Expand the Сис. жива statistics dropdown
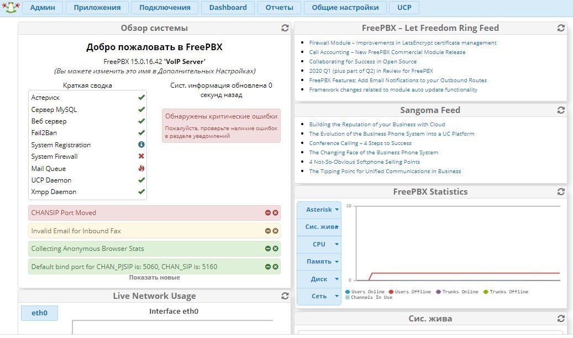 click(319, 227)
